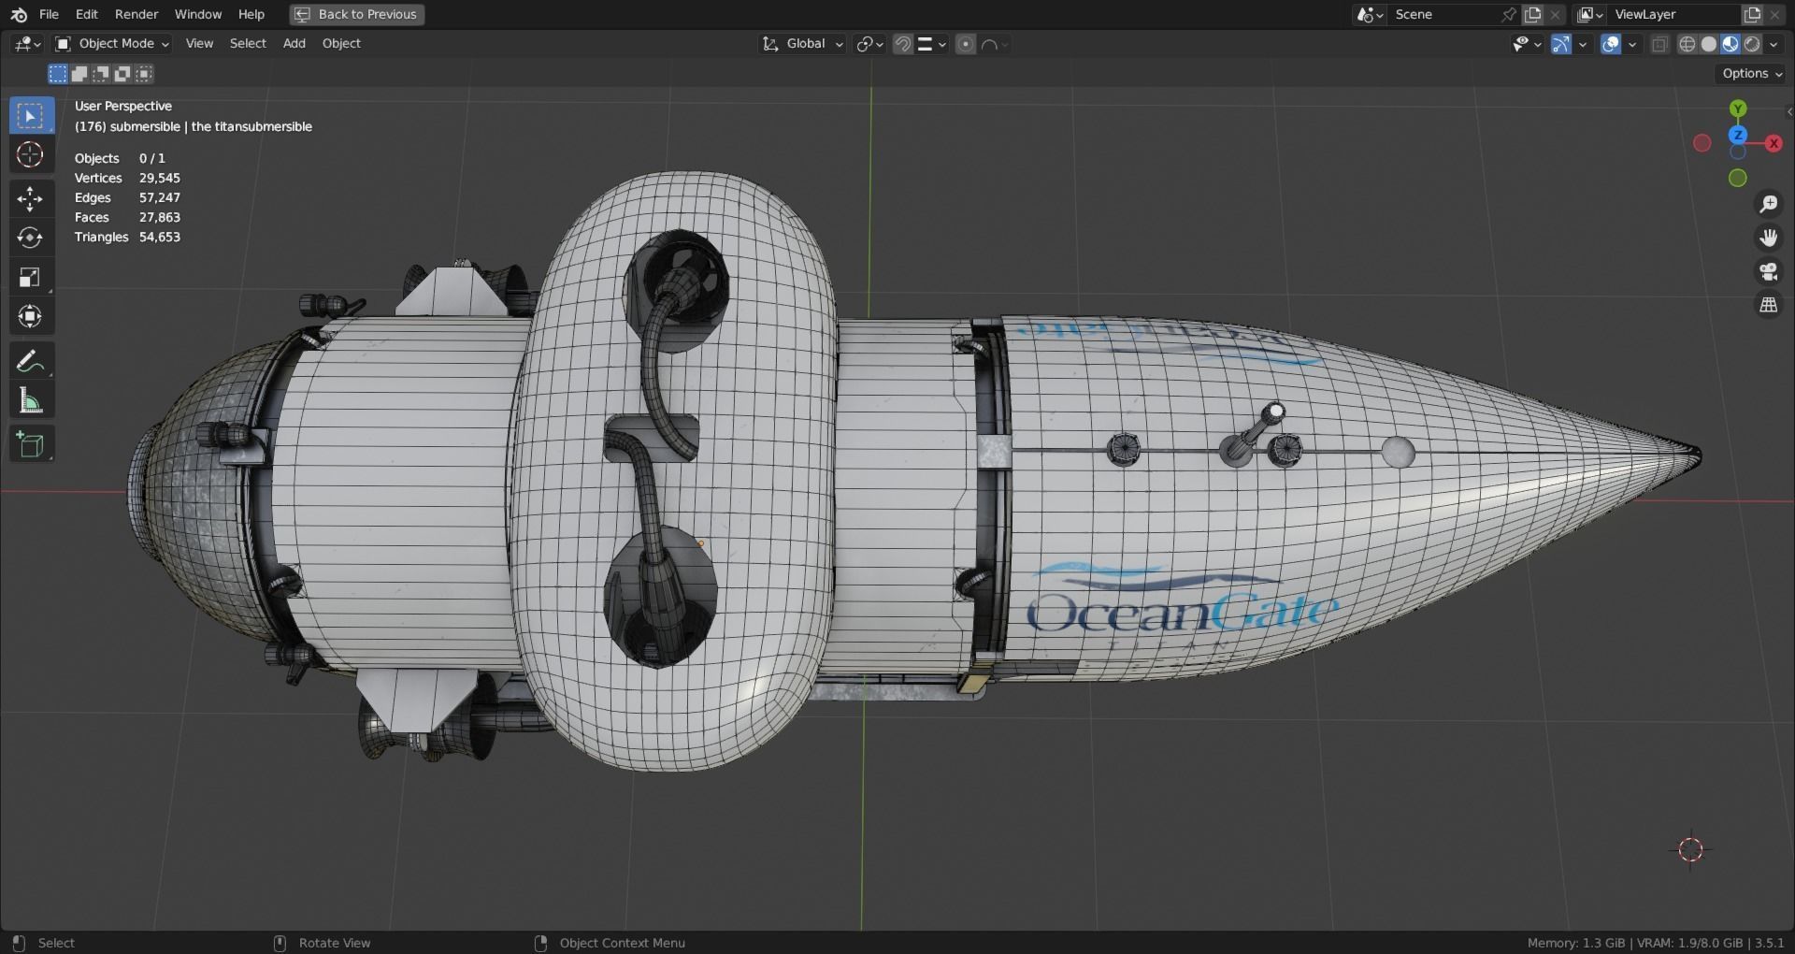The height and width of the screenshot is (954, 1795).
Task: Open the viewport Add menu
Action: [294, 44]
